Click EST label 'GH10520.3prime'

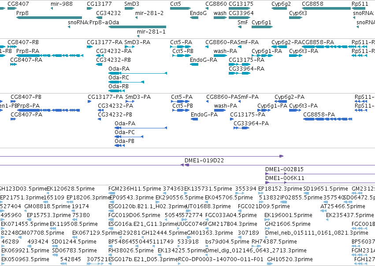point(290,259)
